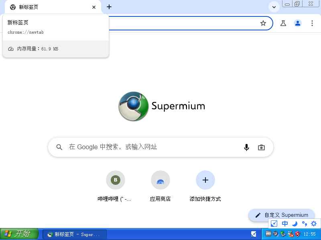Search by image with camera icon
This screenshot has height=240, width=321.
pyautogui.click(x=261, y=147)
